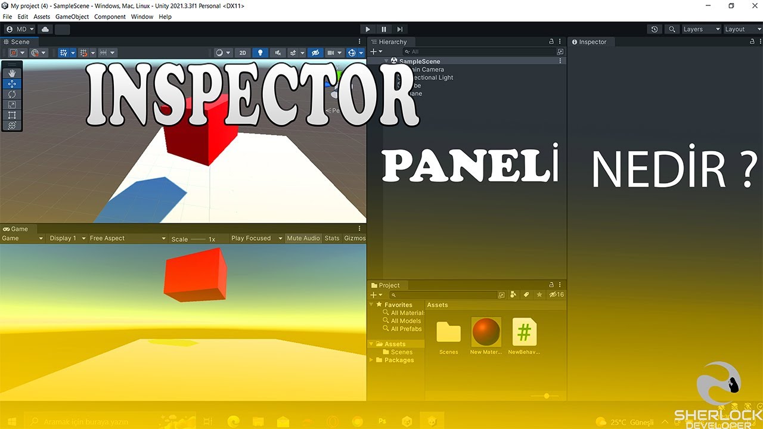This screenshot has height=429, width=763.
Task: Toggle hidden packages count (16) in Project
Action: (x=556, y=294)
